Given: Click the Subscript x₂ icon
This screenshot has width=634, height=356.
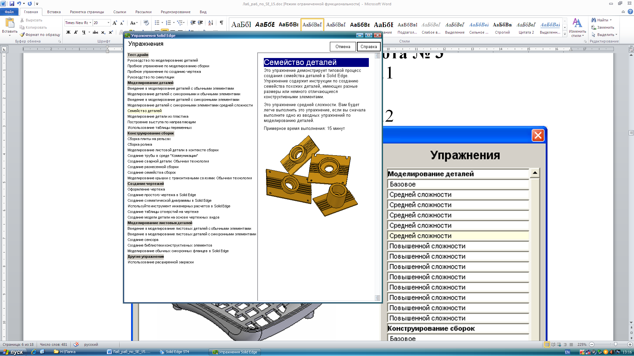Looking at the screenshot, I should [x=103, y=32].
